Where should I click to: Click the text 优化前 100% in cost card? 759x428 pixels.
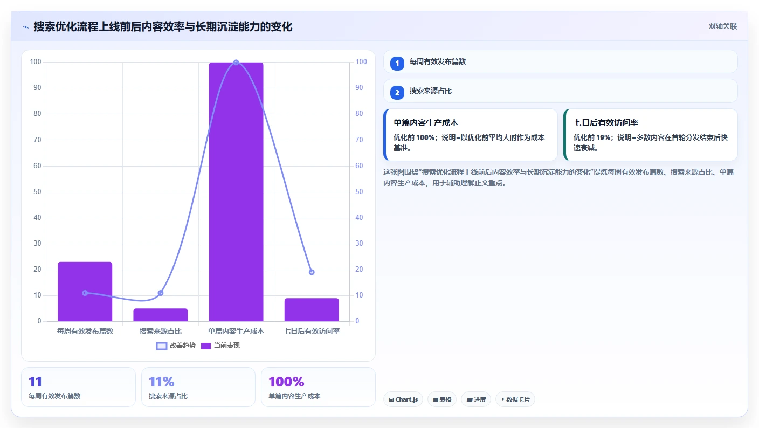414,137
